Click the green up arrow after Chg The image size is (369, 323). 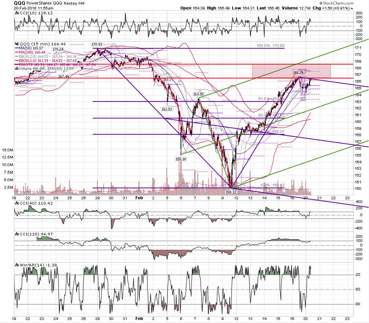[x=352, y=8]
